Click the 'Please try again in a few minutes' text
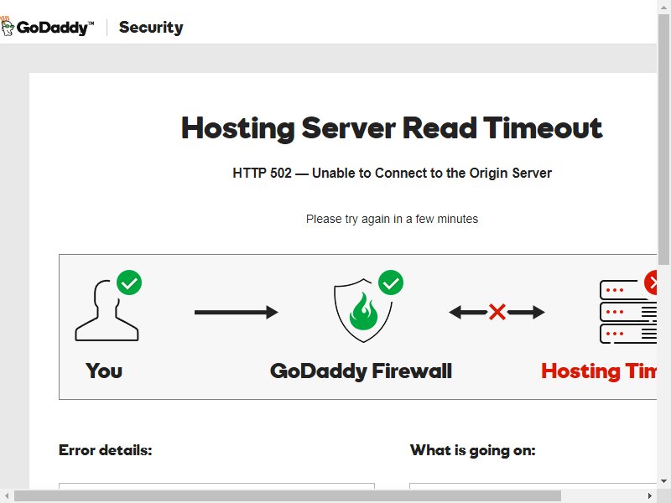This screenshot has height=503, width=671. click(x=392, y=219)
